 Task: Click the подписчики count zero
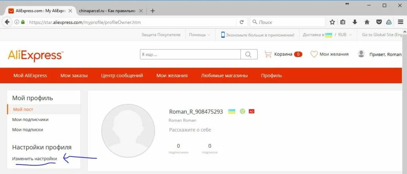pos(178,146)
